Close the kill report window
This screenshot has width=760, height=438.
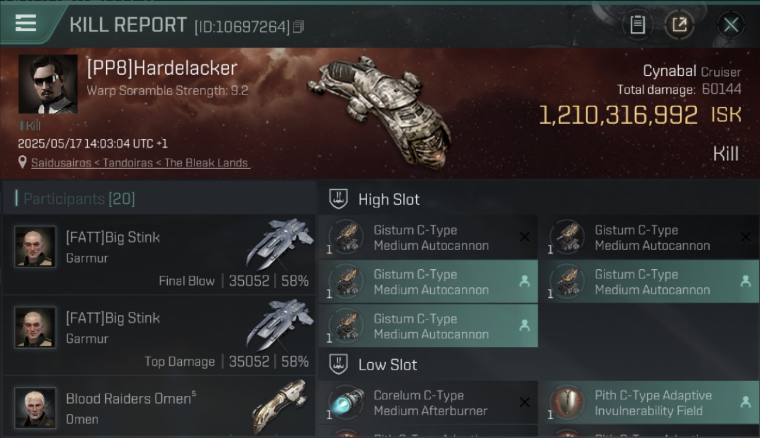731,25
